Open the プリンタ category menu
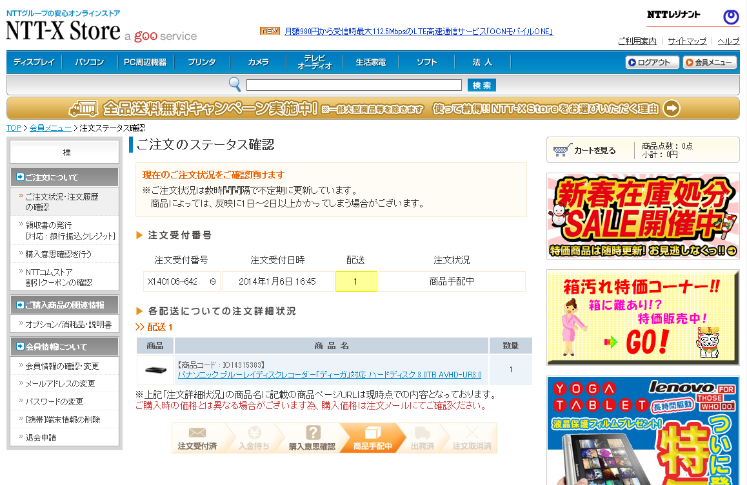 201,62
